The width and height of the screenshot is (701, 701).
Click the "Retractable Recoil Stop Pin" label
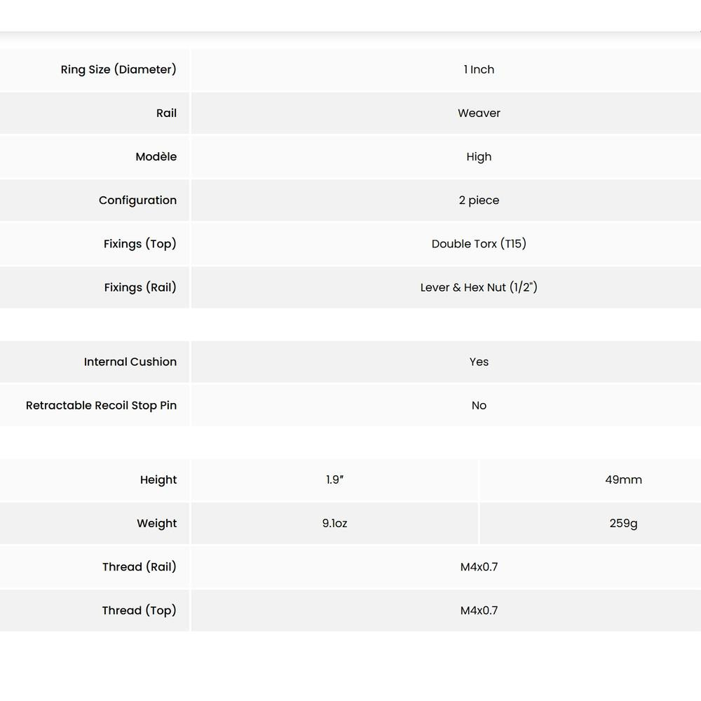tap(101, 405)
